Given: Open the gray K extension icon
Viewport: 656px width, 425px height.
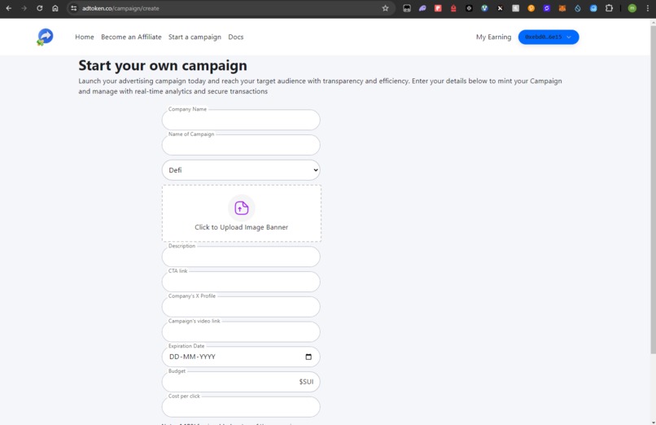Looking at the screenshot, I should point(516,8).
